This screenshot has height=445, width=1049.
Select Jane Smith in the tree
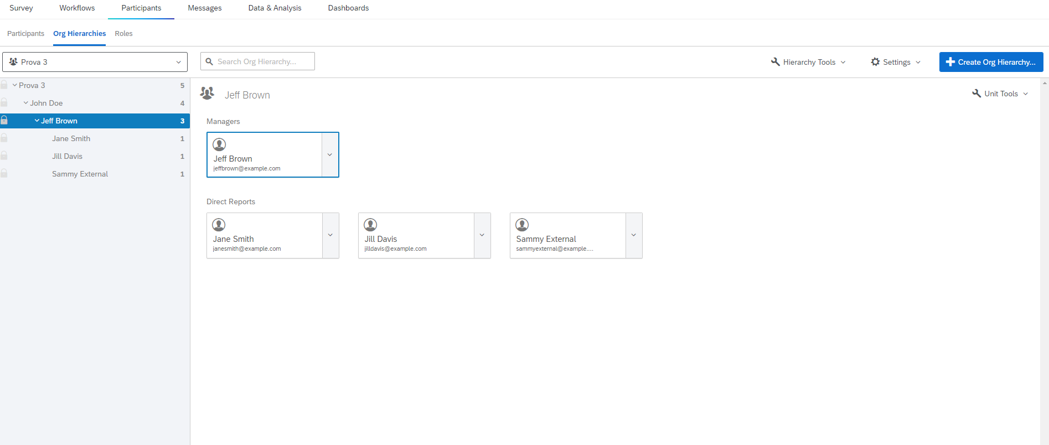pos(71,138)
